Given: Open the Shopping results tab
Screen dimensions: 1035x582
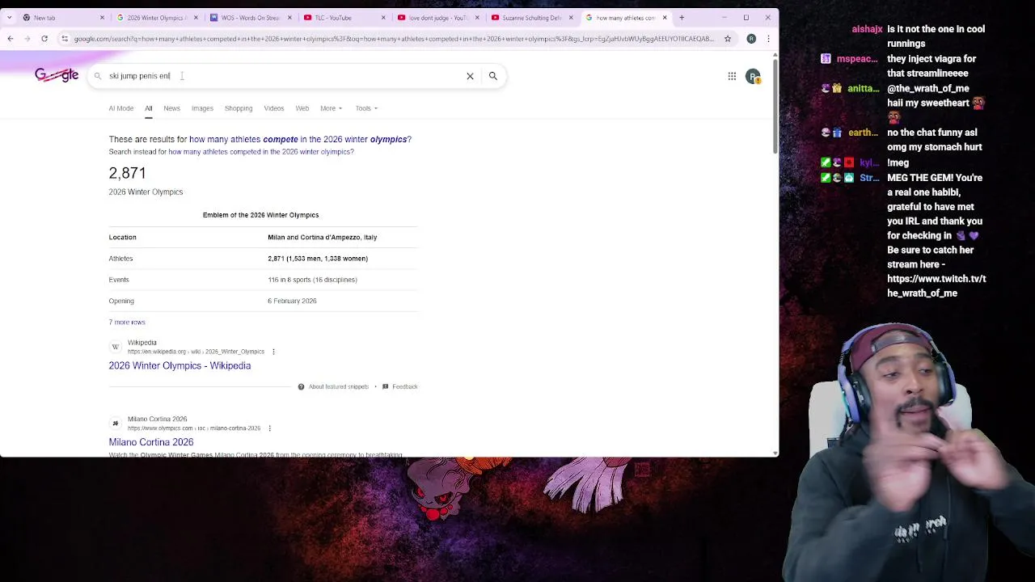Looking at the screenshot, I should (x=239, y=108).
